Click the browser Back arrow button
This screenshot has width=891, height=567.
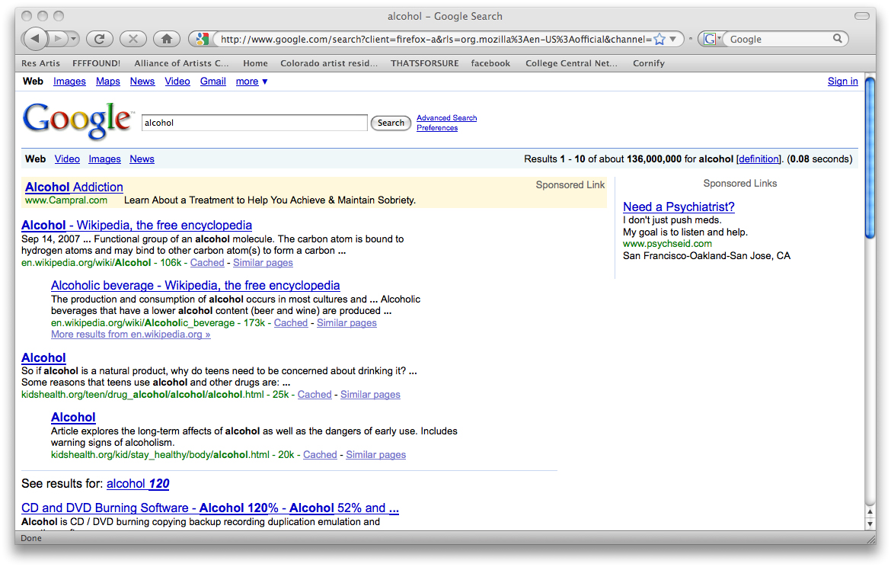click(x=35, y=39)
